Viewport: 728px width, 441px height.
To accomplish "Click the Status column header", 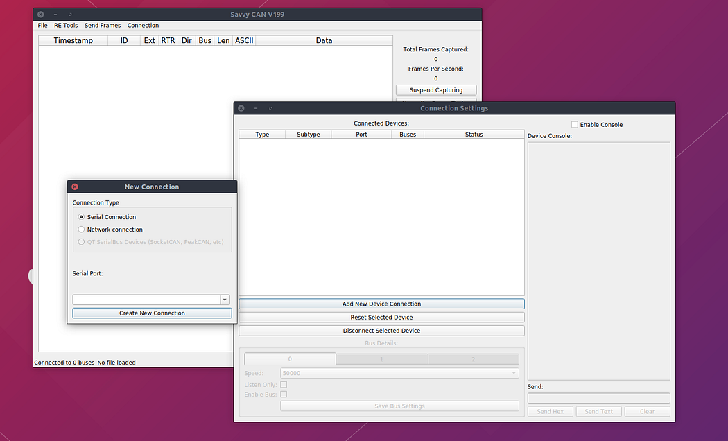I will pos(474,134).
